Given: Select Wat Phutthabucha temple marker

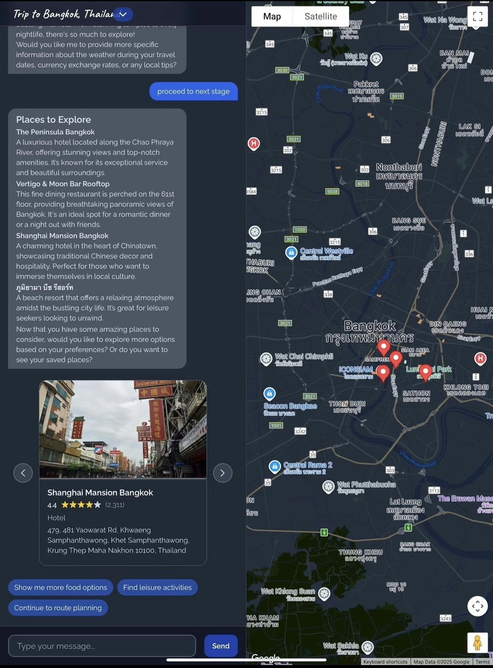Looking at the screenshot, I should tap(328, 487).
